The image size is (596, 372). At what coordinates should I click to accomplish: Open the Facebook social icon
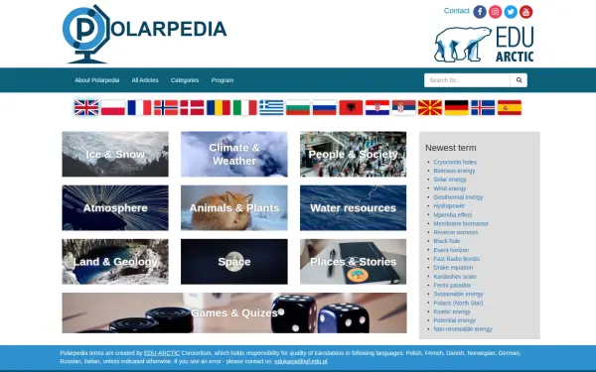(480, 12)
